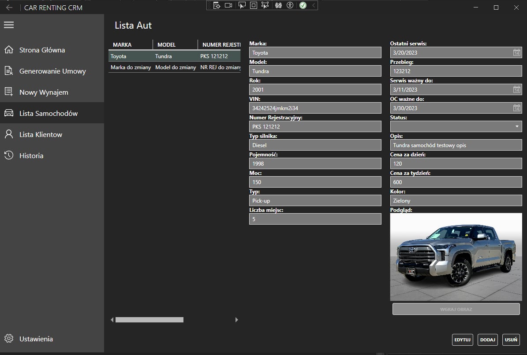The height and width of the screenshot is (355, 527).
Task: Select the Toyota Tundra table row
Action: click(175, 56)
